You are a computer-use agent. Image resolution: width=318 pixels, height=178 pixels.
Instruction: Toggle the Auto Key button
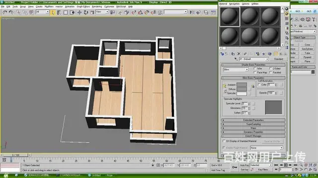pos(244,165)
